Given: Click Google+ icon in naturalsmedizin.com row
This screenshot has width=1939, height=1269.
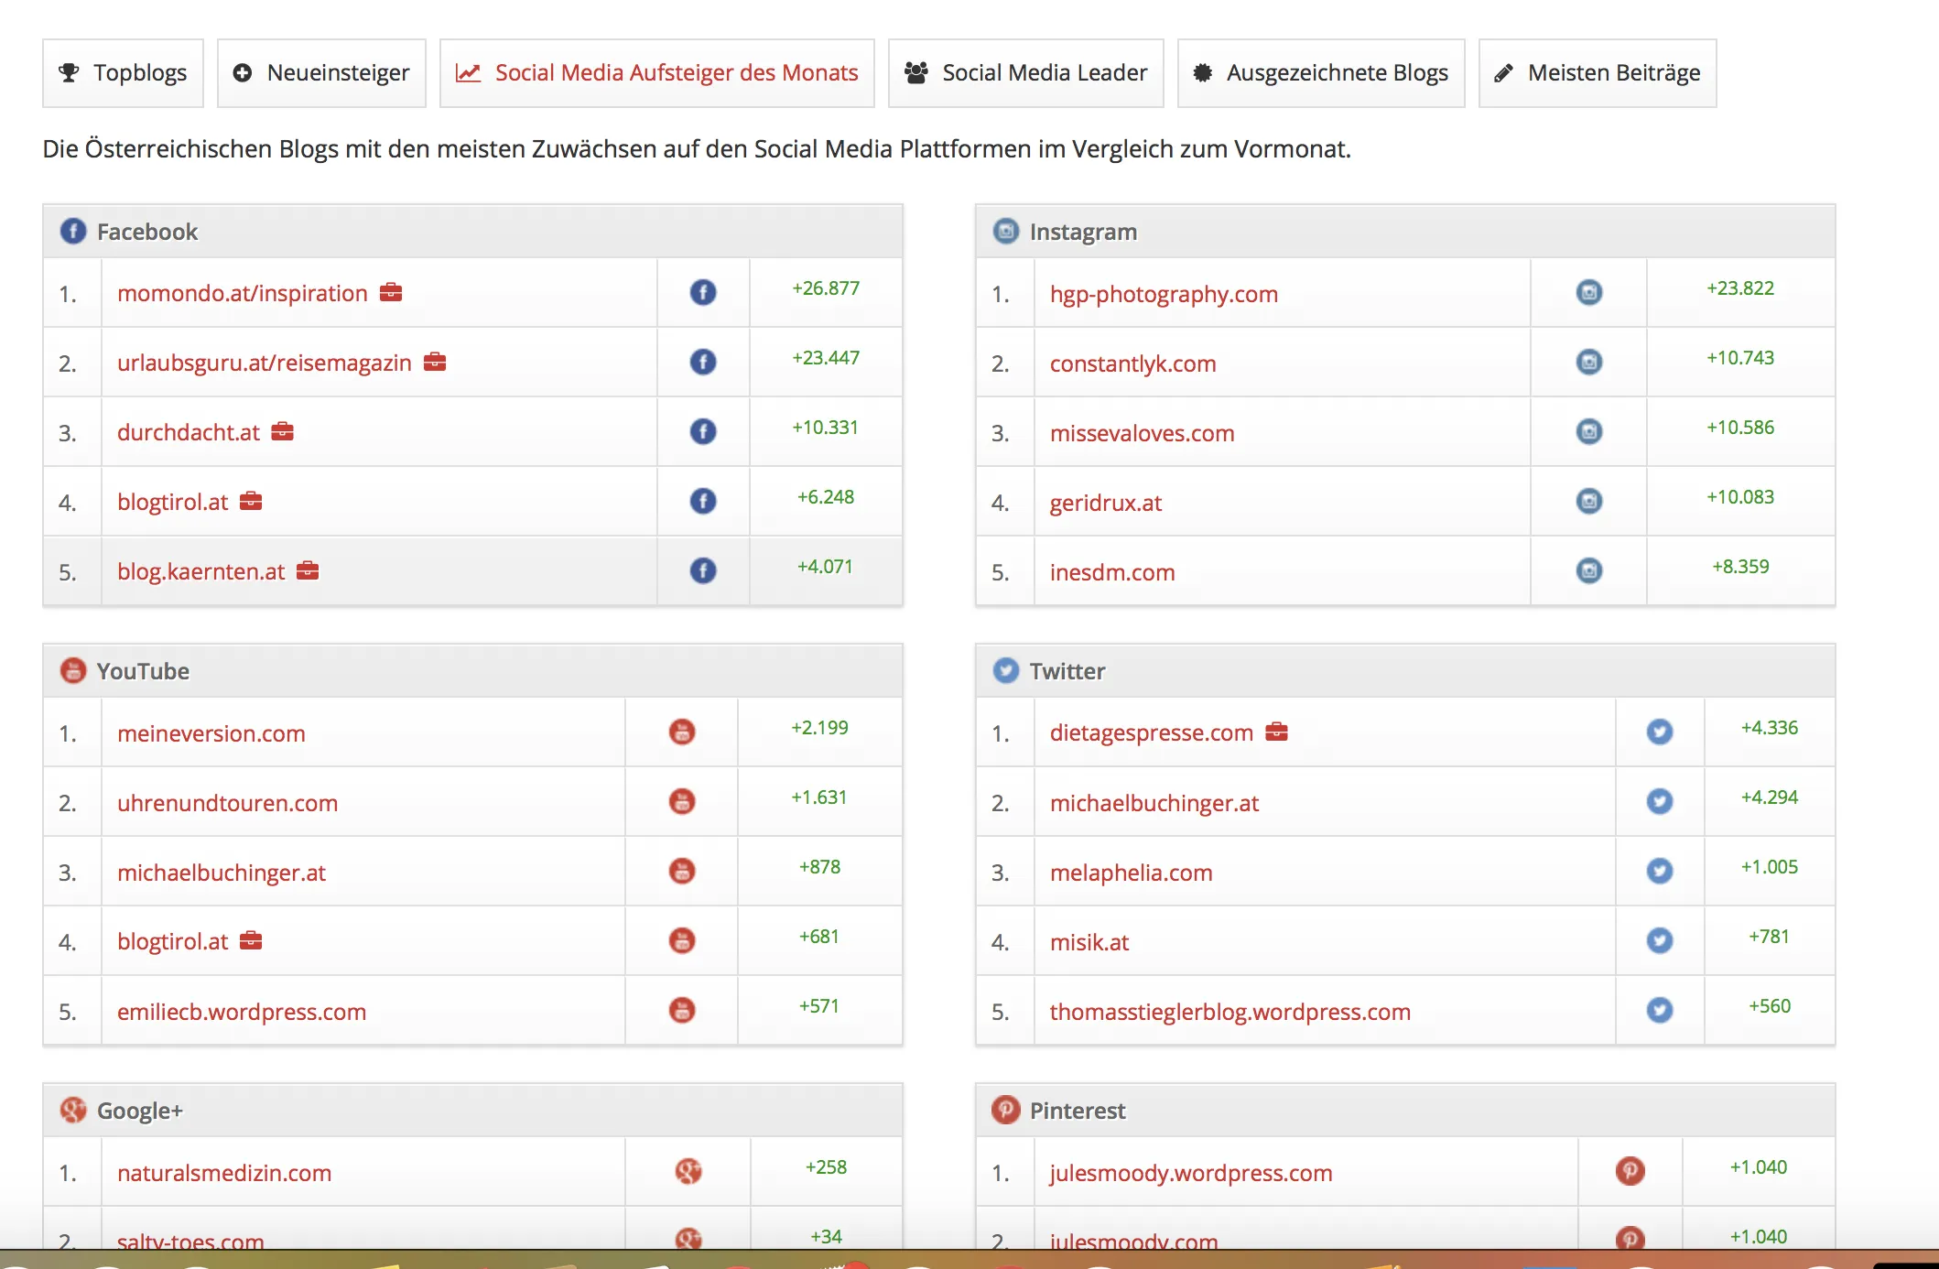Looking at the screenshot, I should click(x=688, y=1171).
